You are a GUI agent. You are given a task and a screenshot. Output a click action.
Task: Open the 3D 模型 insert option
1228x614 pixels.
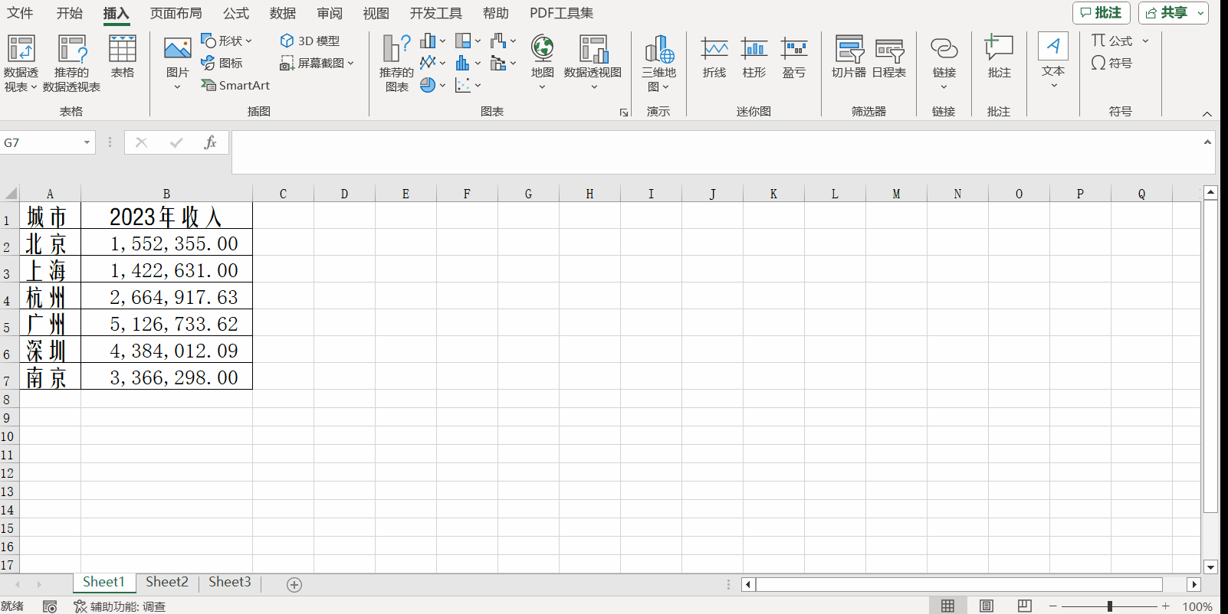(310, 41)
